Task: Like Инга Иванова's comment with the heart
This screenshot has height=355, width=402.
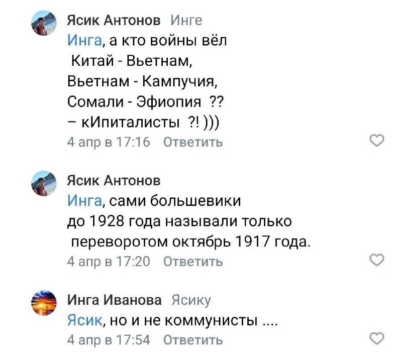Action: coord(376,338)
